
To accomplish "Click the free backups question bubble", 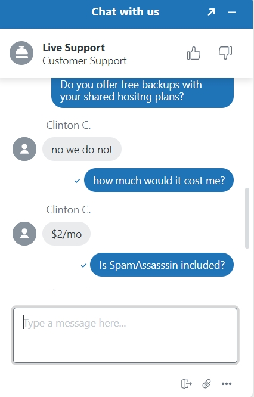I will (x=143, y=92).
